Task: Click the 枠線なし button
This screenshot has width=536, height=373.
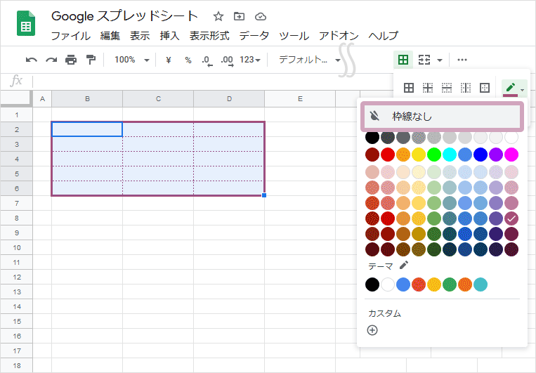Action: (x=442, y=117)
